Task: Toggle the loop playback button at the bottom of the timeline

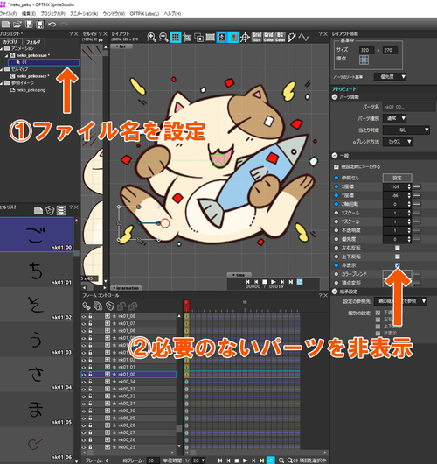Action: click(x=270, y=460)
